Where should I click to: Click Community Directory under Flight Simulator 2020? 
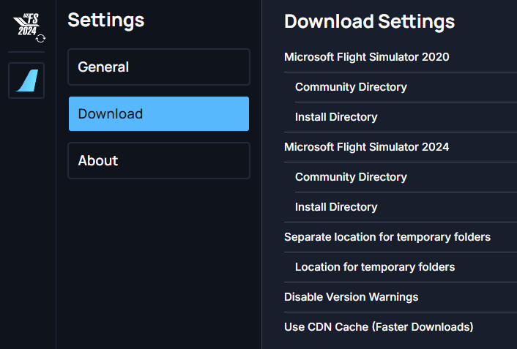click(351, 87)
